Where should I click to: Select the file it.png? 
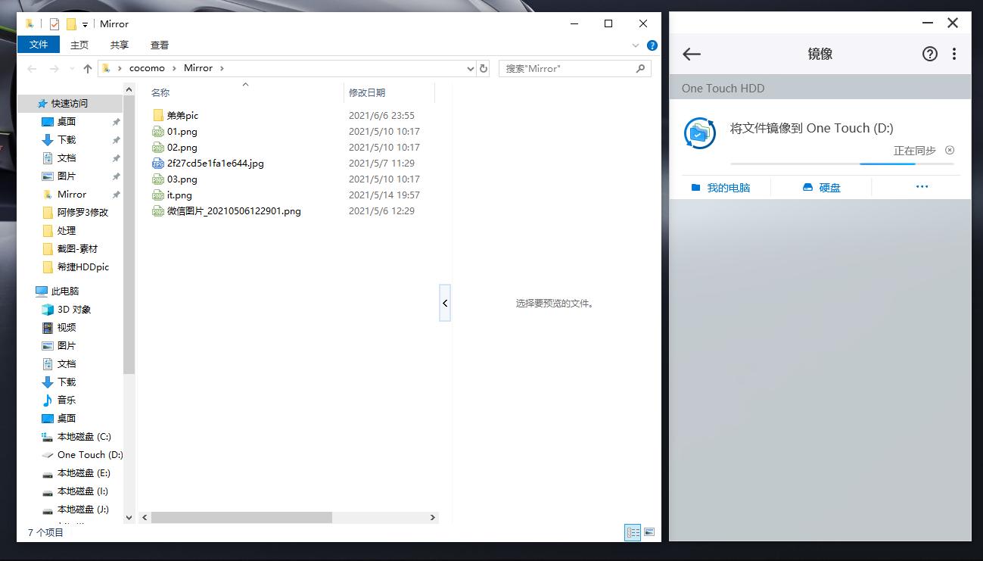(179, 195)
